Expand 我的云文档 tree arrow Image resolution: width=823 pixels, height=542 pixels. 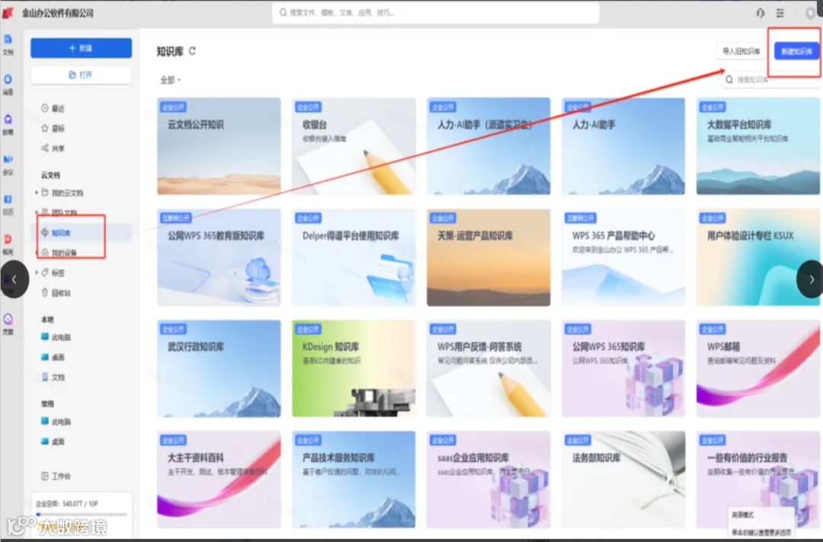click(37, 193)
